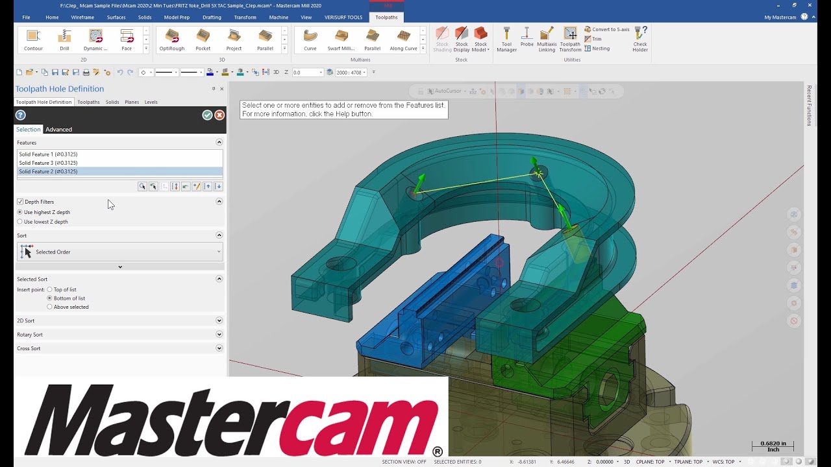Collapse the Features section
831x467 pixels.
pyautogui.click(x=219, y=142)
